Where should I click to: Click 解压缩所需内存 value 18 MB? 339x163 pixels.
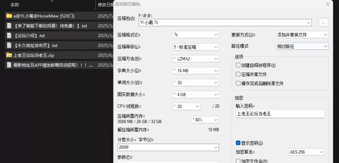tap(214, 130)
